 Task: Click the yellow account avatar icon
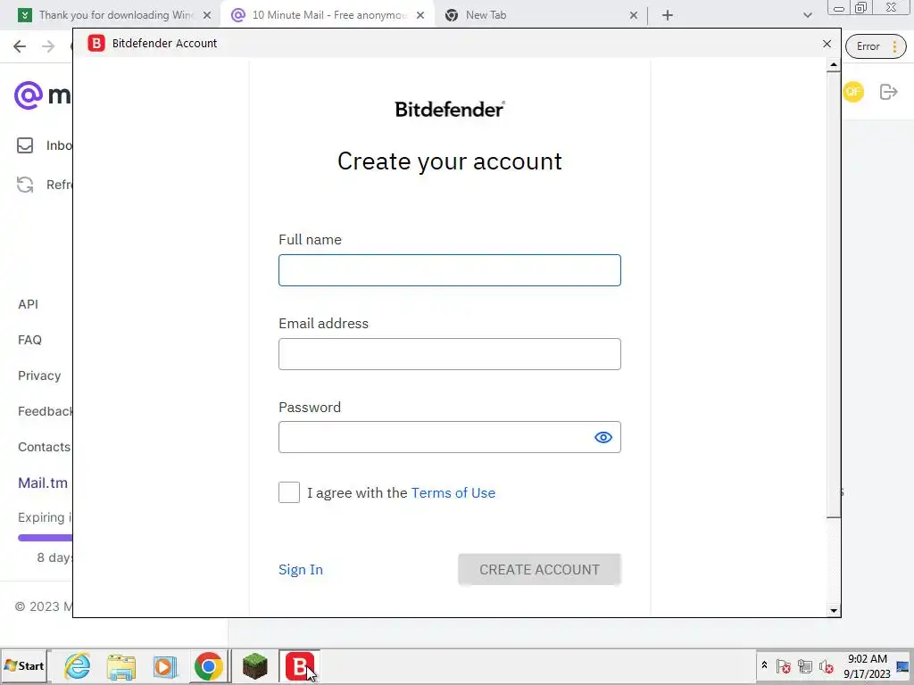click(x=853, y=92)
